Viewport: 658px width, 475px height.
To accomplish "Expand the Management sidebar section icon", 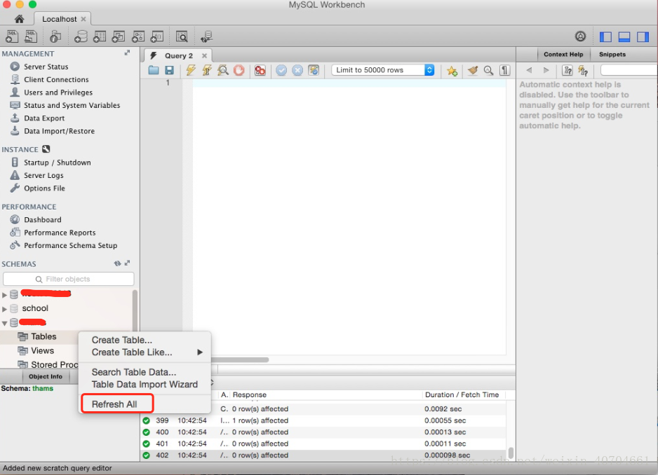I will click(127, 53).
